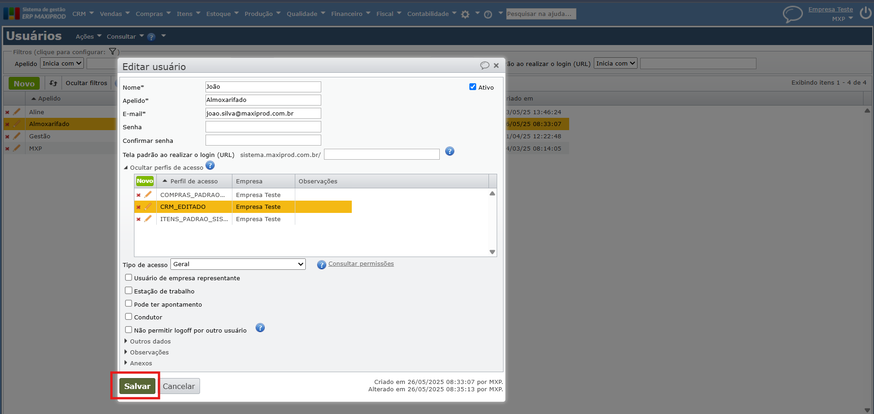This screenshot has height=414, width=874.
Task: Open the settings gear menu
Action: [465, 14]
